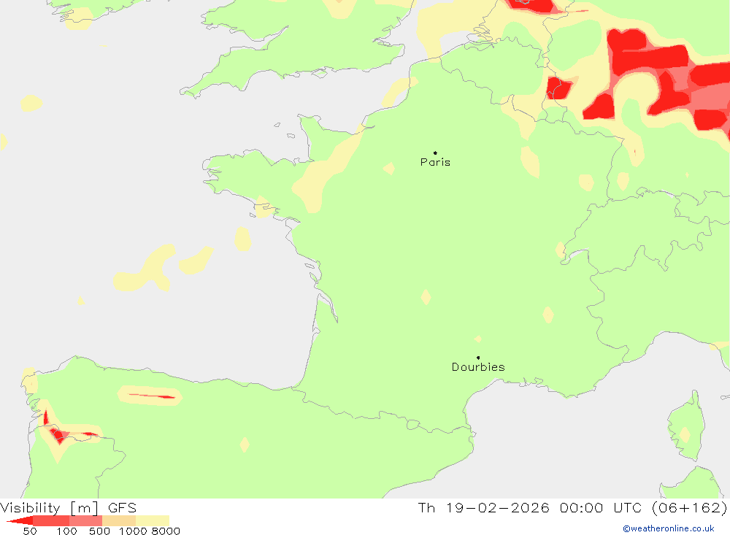
Task: Click the '(06+162)' forecast run text
Action: pyautogui.click(x=690, y=507)
